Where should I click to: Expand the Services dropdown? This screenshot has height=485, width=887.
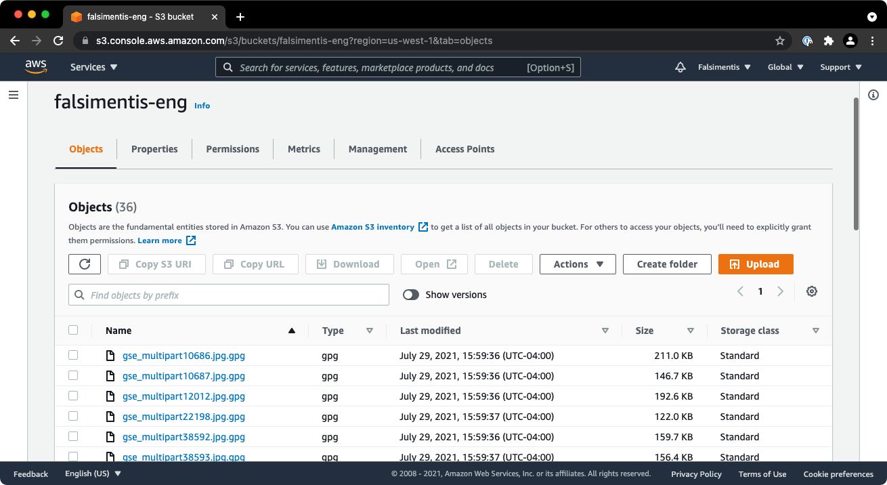94,67
